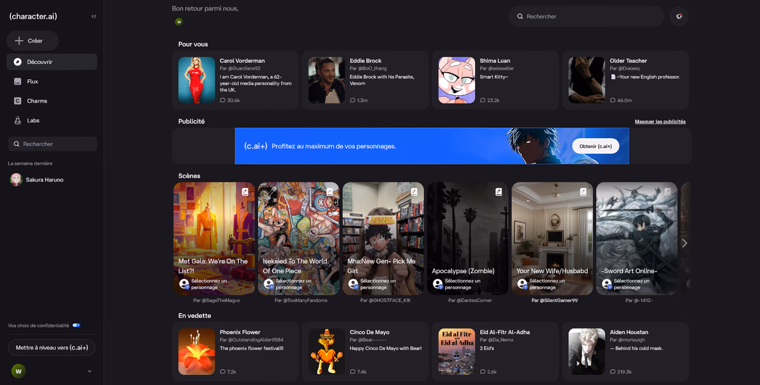Open the Découvrir section
This screenshot has width=760, height=385.
tap(52, 62)
